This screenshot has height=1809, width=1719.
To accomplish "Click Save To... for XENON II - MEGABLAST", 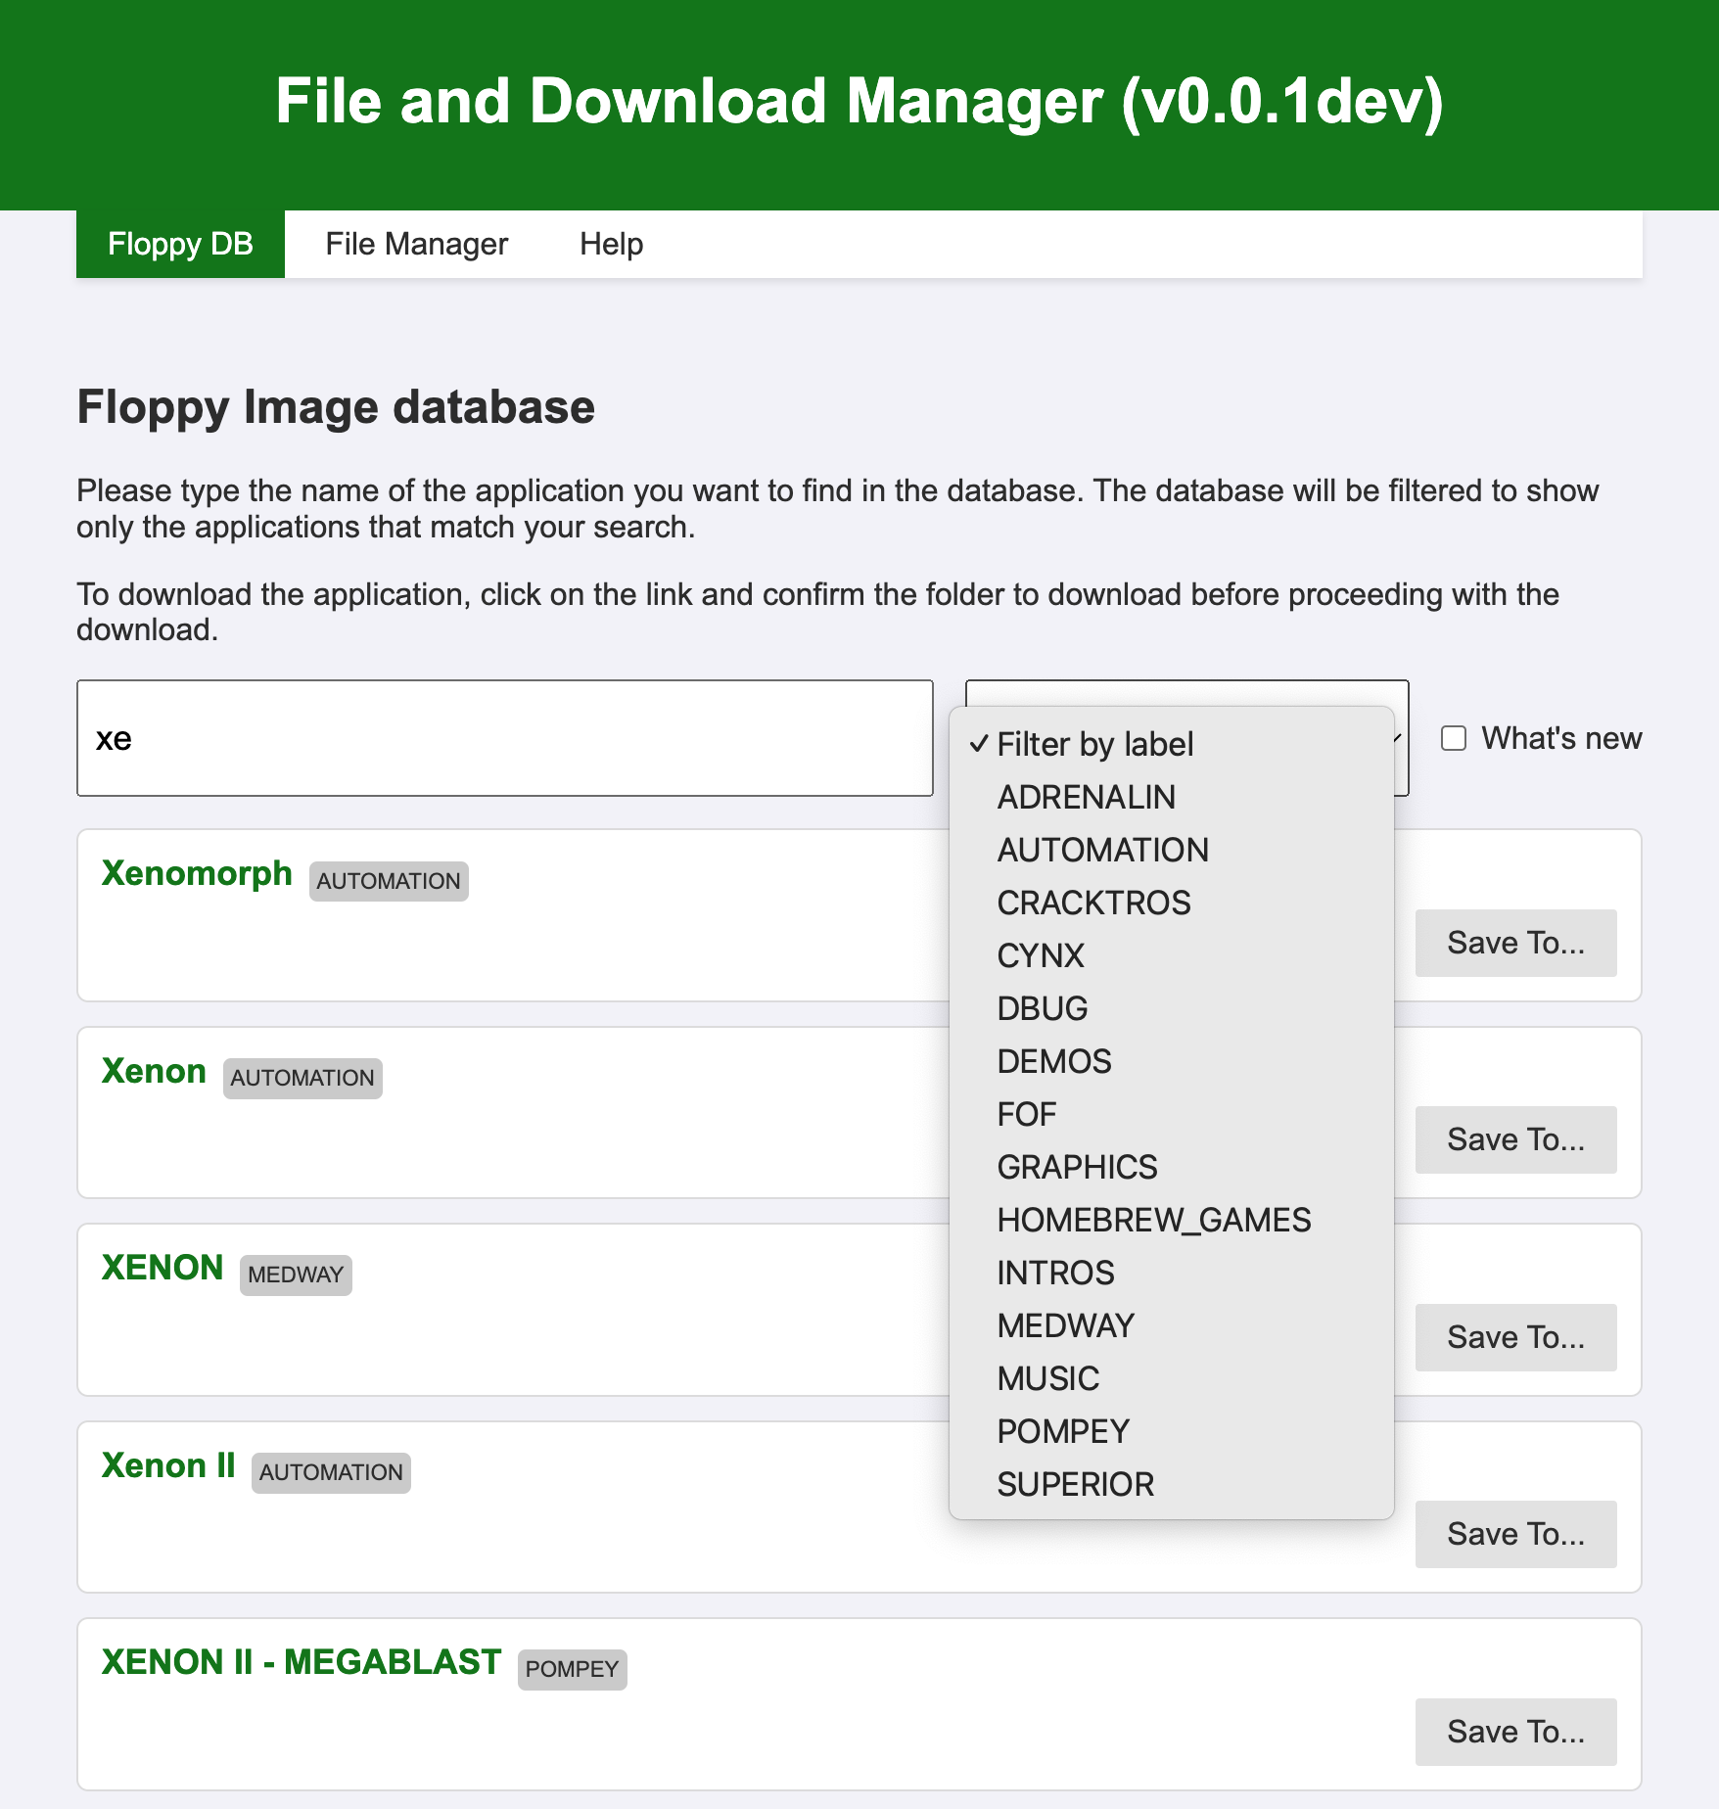I will tap(1515, 1732).
